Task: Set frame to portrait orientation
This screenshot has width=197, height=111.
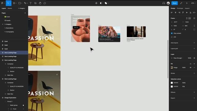Action: pyautogui.click(x=187, y=18)
